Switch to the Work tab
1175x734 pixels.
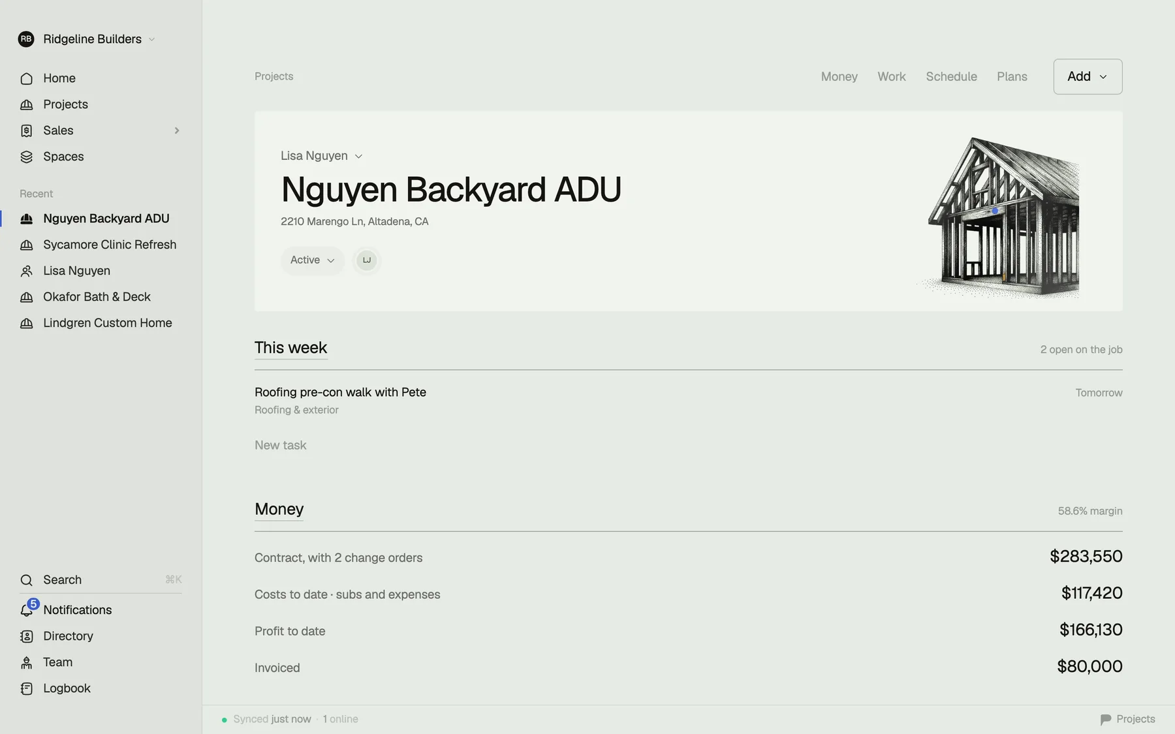(x=891, y=77)
